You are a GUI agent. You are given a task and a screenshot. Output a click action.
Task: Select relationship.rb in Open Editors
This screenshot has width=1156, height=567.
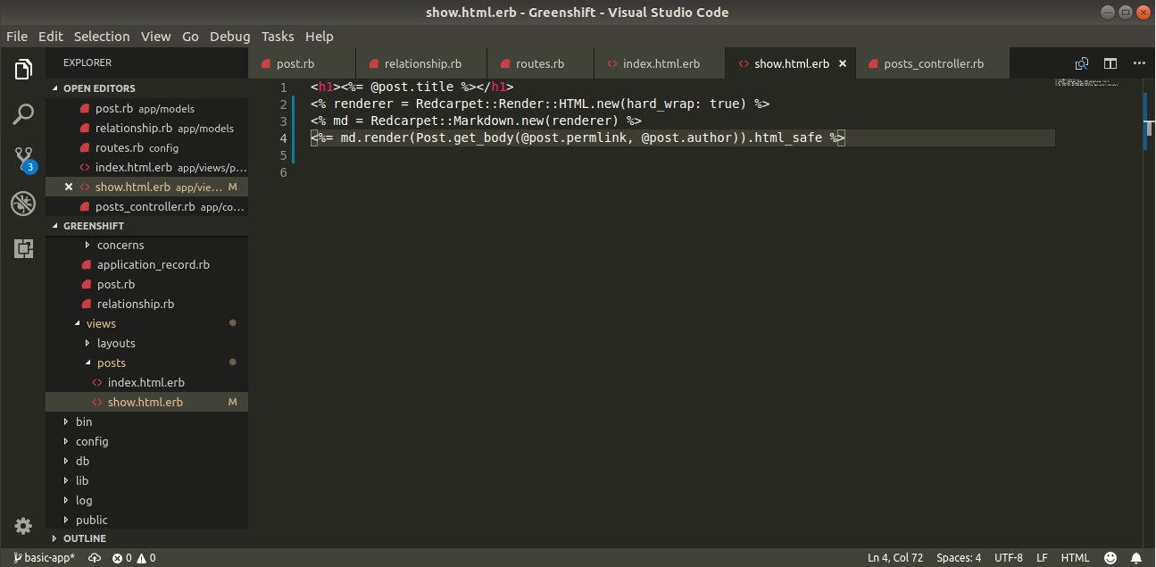tap(147, 128)
